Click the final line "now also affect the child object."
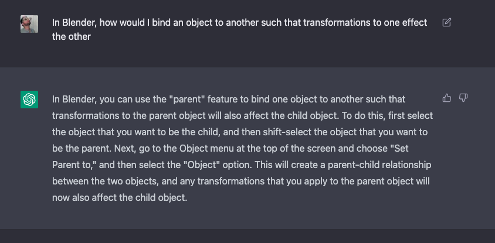This screenshot has width=495, height=243. [x=119, y=198]
